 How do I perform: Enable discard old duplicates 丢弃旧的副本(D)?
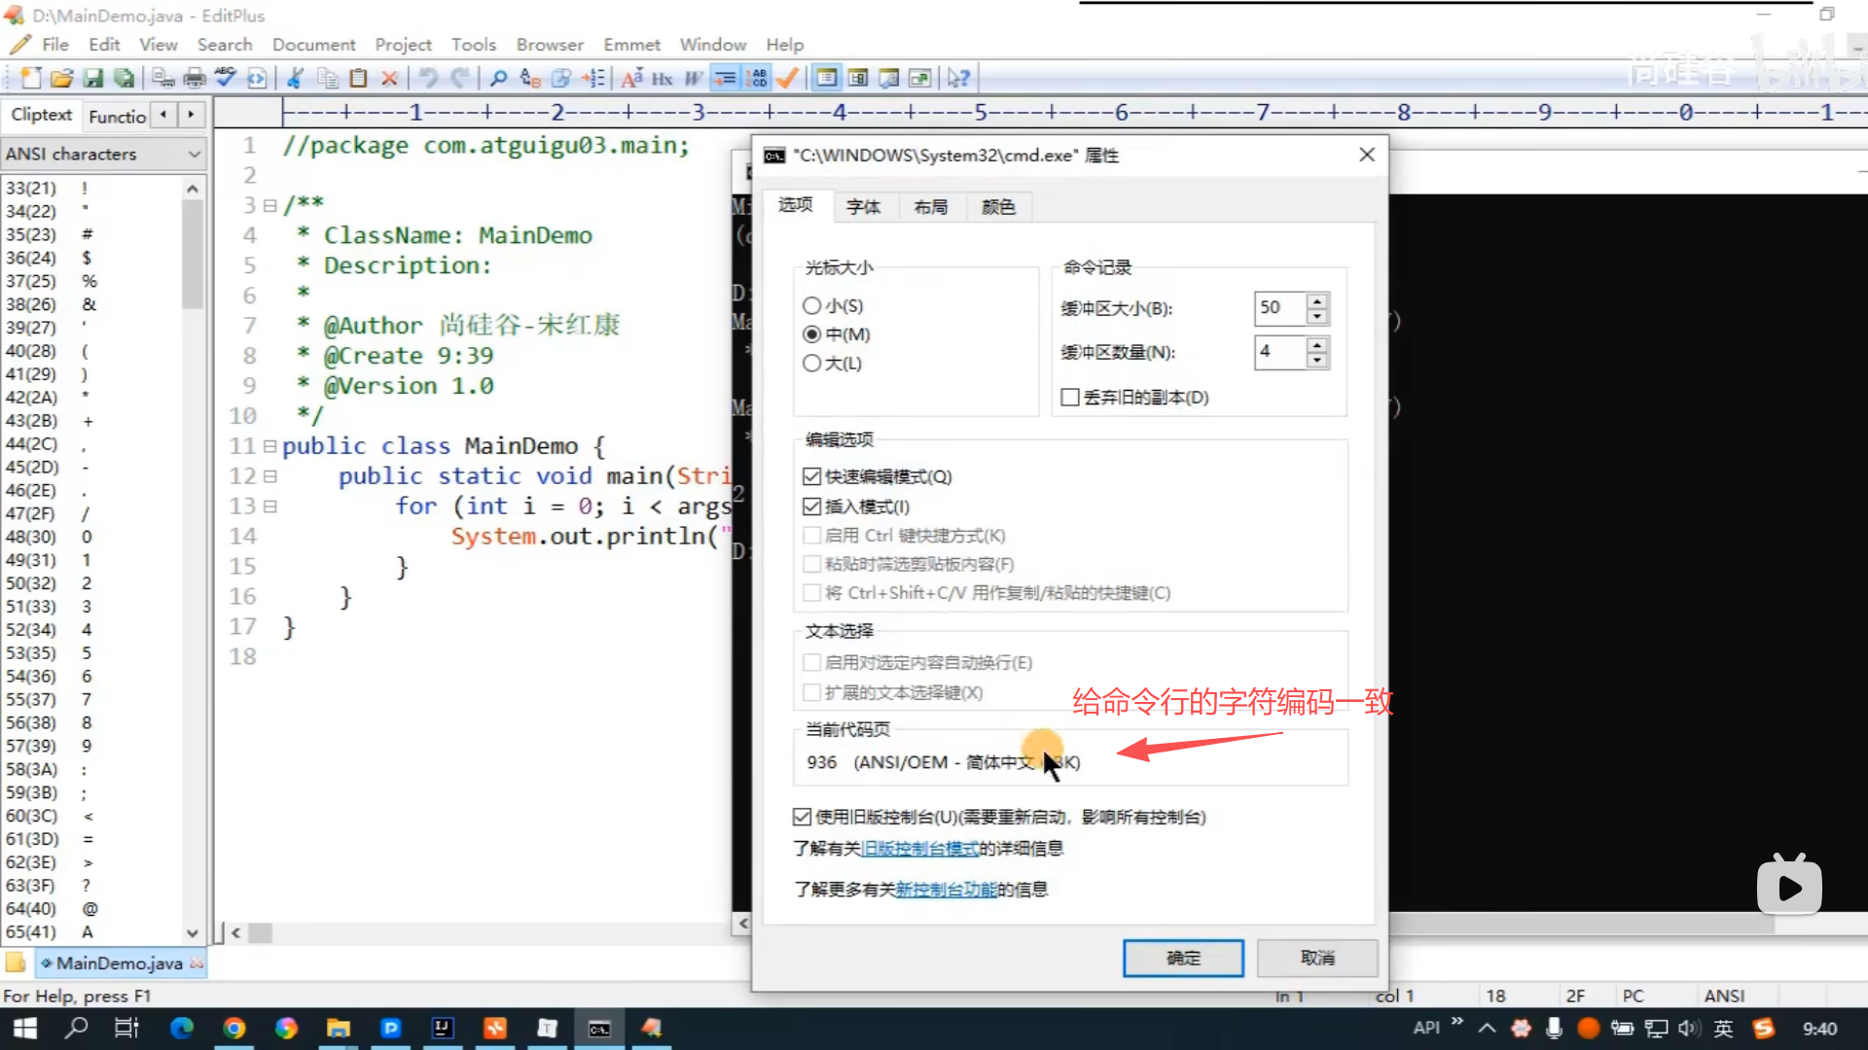click(x=1070, y=398)
